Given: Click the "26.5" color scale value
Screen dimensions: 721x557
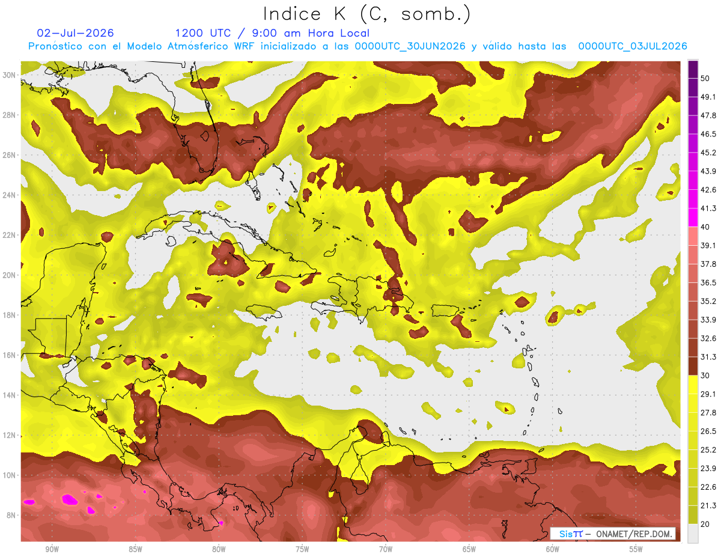Looking at the screenshot, I should pos(708,431).
